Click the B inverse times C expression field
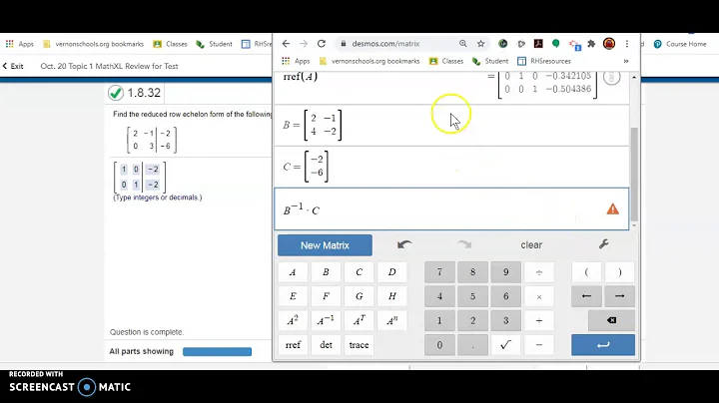This screenshot has height=403, width=719. (x=451, y=208)
